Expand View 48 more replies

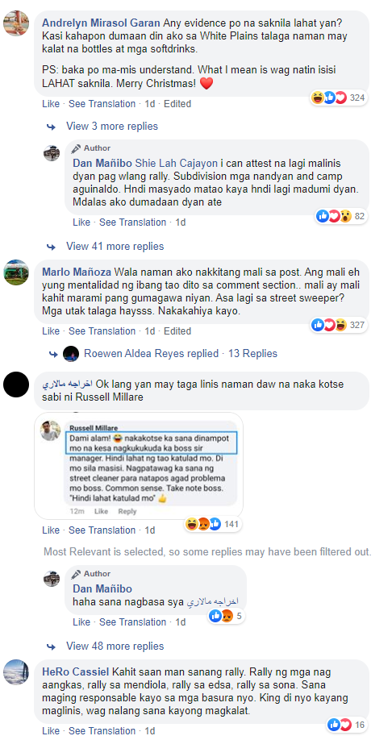click(115, 646)
